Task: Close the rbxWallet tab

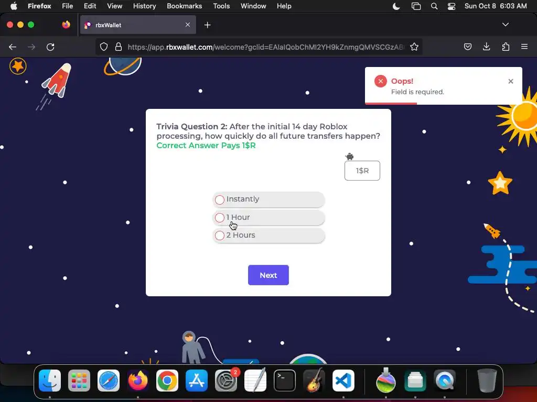Action: coord(188,25)
